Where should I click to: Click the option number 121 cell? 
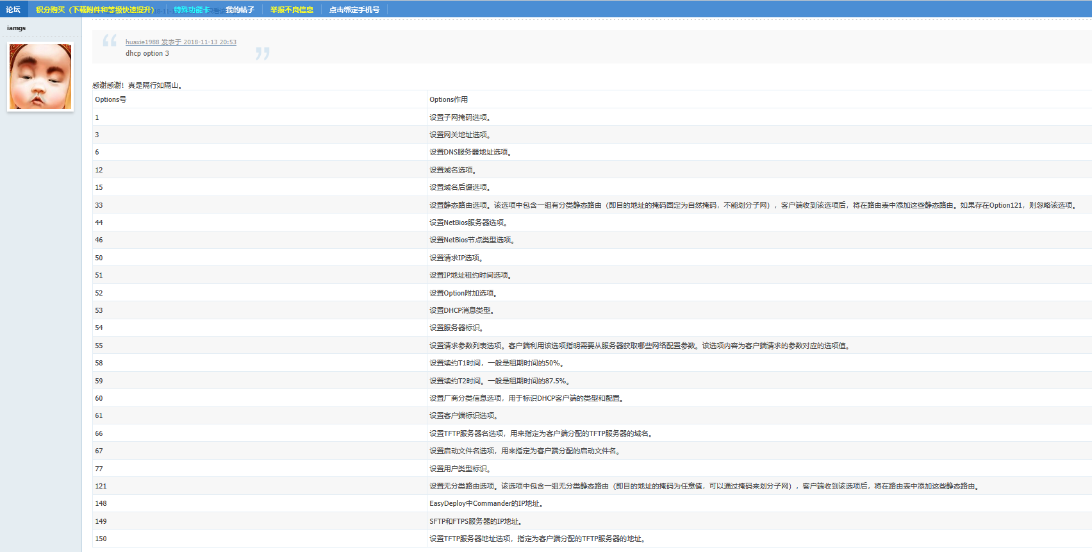coord(101,486)
